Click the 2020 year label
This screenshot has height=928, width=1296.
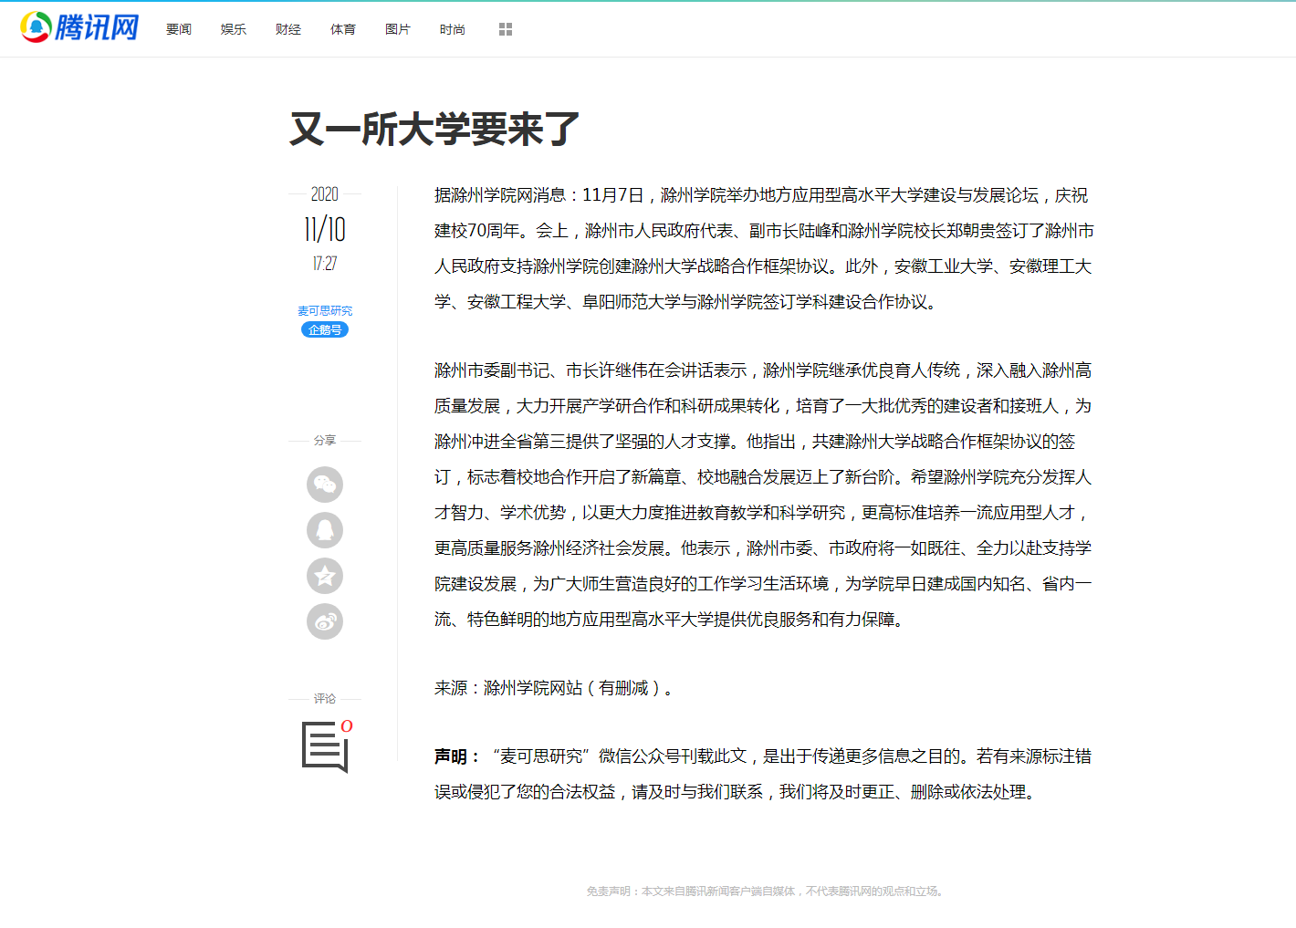click(x=325, y=194)
